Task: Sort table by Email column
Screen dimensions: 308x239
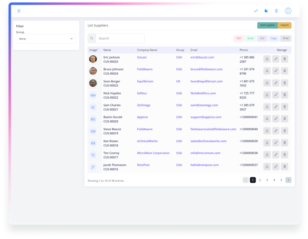Action: pos(213,50)
